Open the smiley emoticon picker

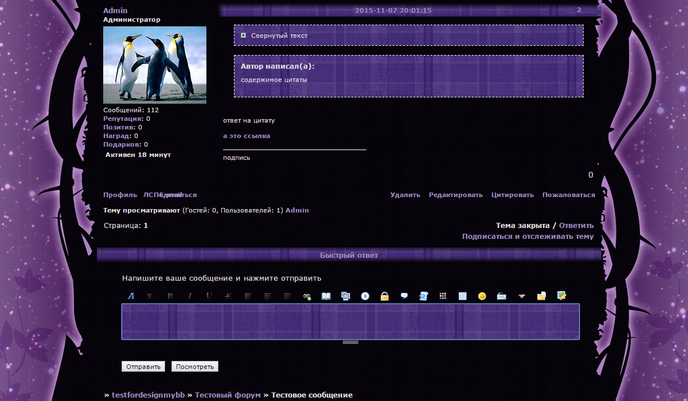pyautogui.click(x=482, y=296)
